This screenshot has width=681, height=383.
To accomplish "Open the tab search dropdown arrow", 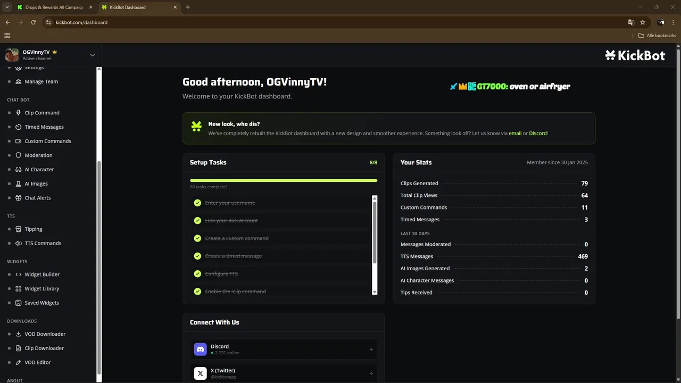I will point(7,7).
